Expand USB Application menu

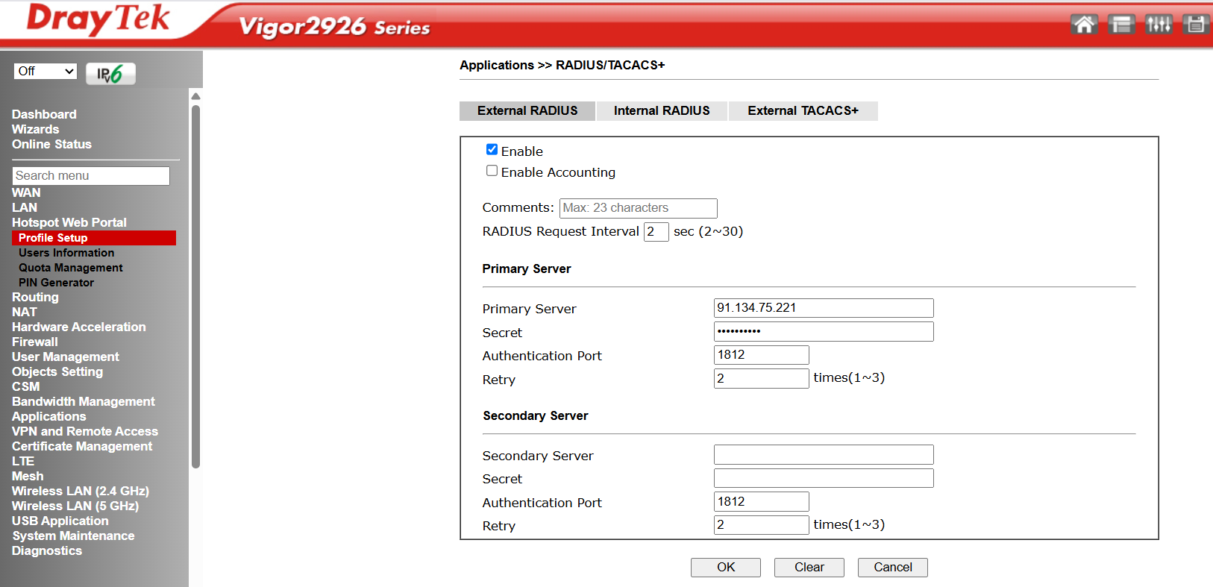point(60,521)
